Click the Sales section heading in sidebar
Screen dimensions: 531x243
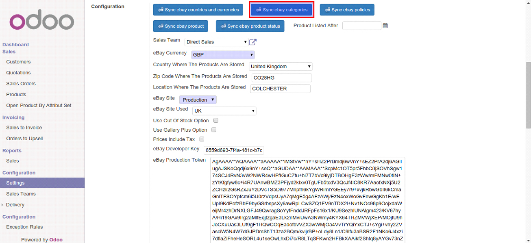(9, 52)
